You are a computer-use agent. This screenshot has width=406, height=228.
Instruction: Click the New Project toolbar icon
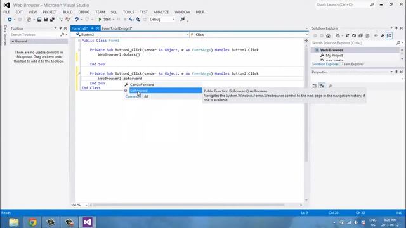(x=29, y=20)
